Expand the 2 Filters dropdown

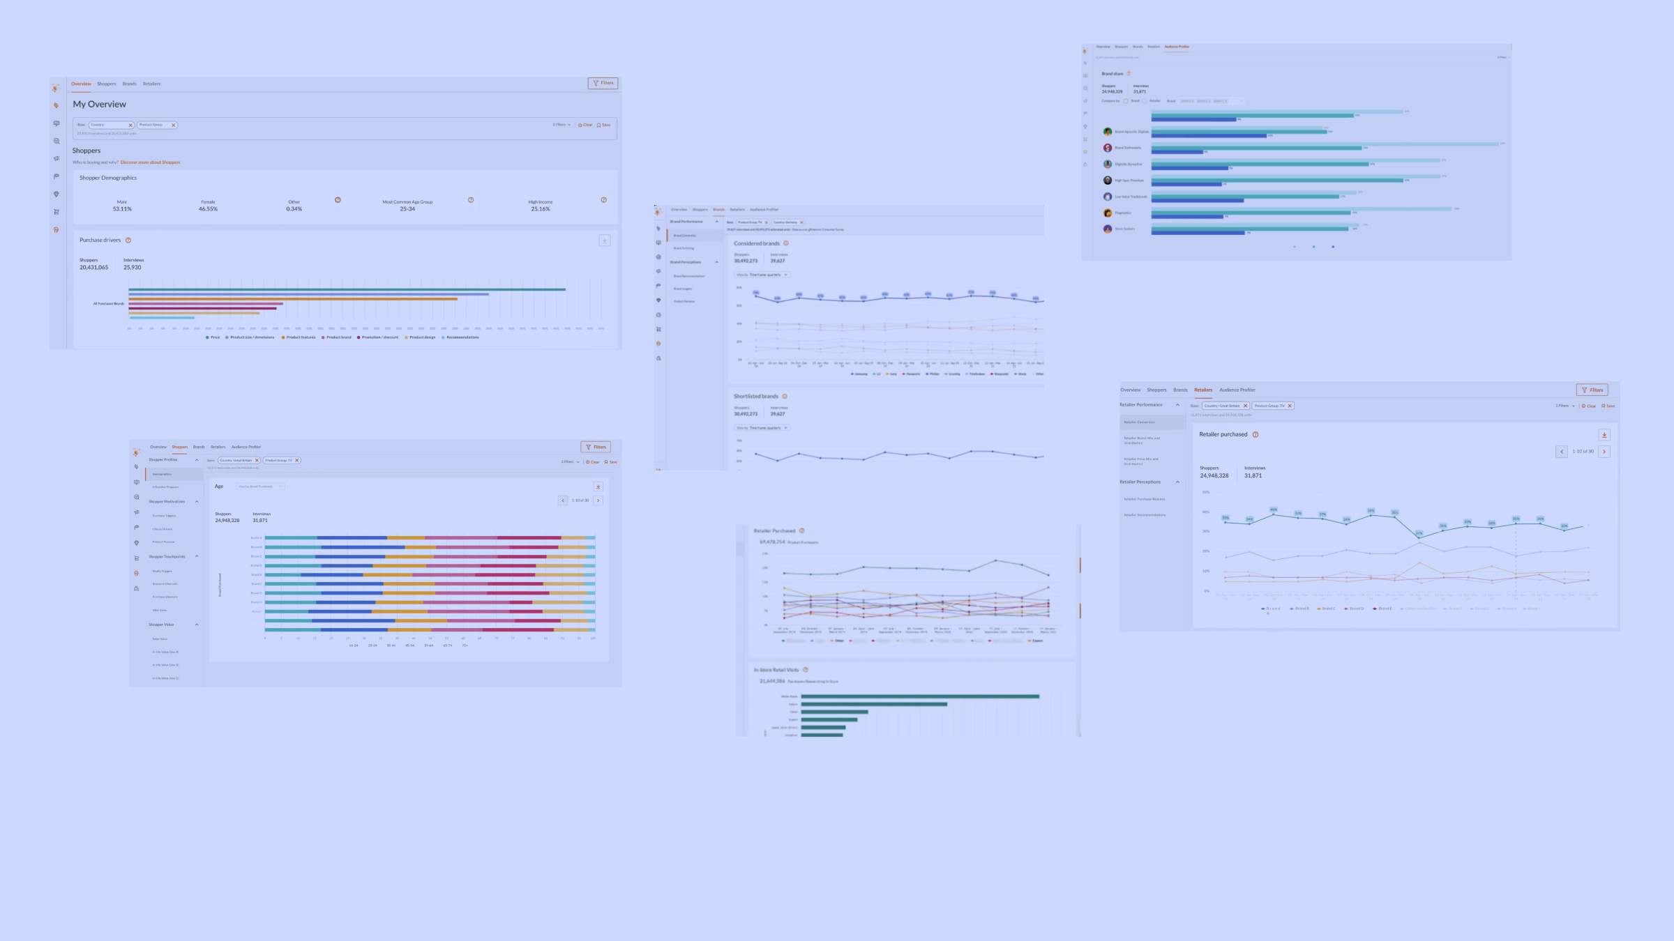(560, 124)
